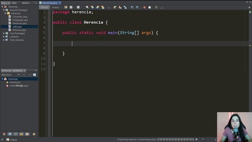252x142 pixels.
Task: Toggle Show Inherited Members navigator filter
Action: [4, 134]
